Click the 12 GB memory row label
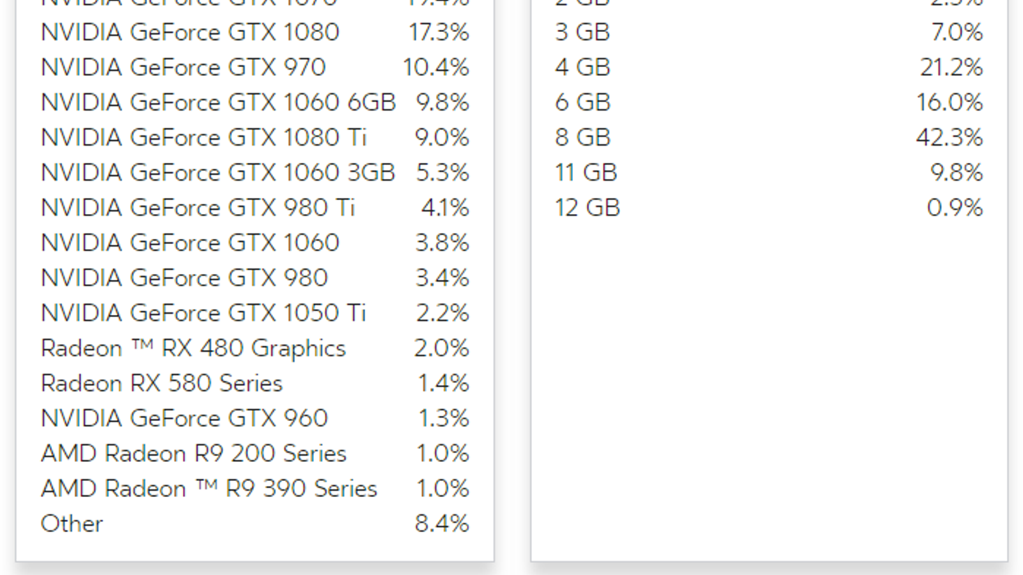This screenshot has width=1023, height=575. pyautogui.click(x=588, y=208)
